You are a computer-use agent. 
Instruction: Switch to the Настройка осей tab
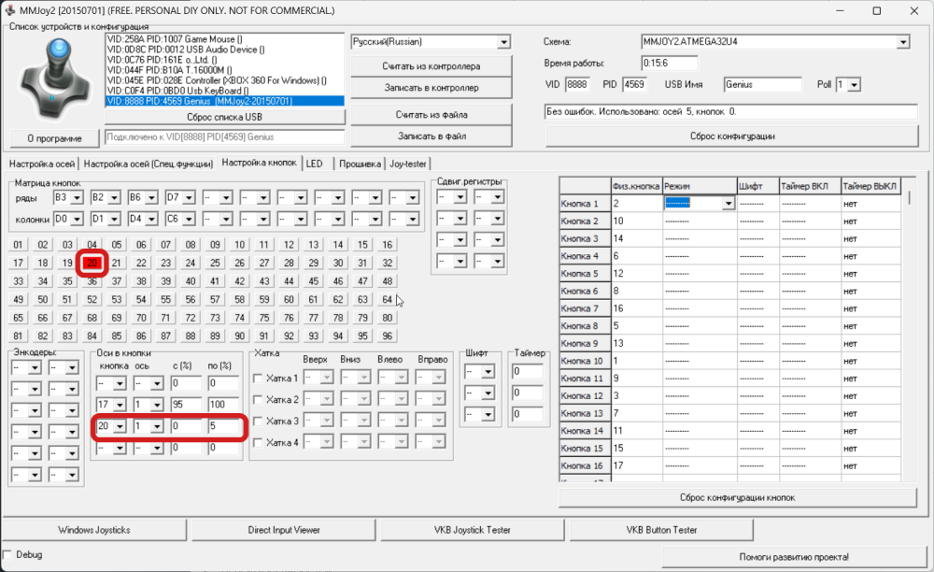click(x=42, y=164)
